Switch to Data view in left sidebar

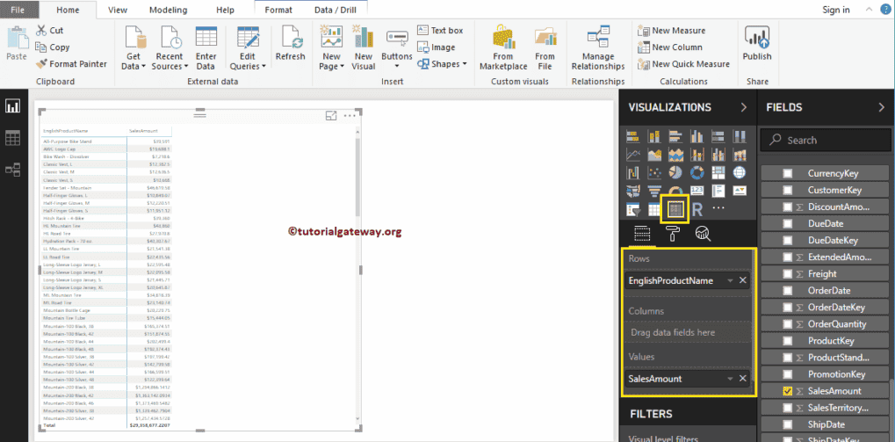pyautogui.click(x=12, y=138)
